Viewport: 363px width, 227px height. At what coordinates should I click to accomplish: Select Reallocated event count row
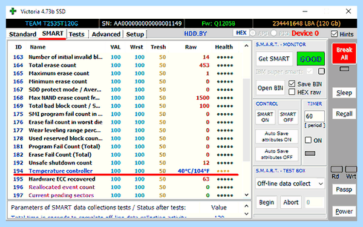pos(125,187)
